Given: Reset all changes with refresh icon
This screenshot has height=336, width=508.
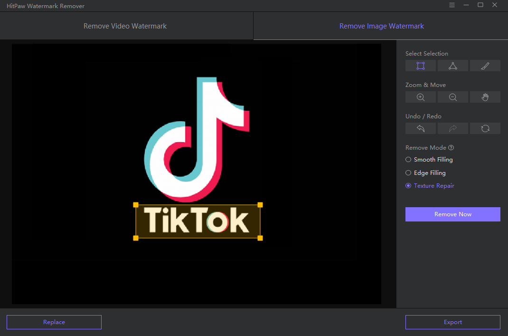Looking at the screenshot, I should [485, 128].
